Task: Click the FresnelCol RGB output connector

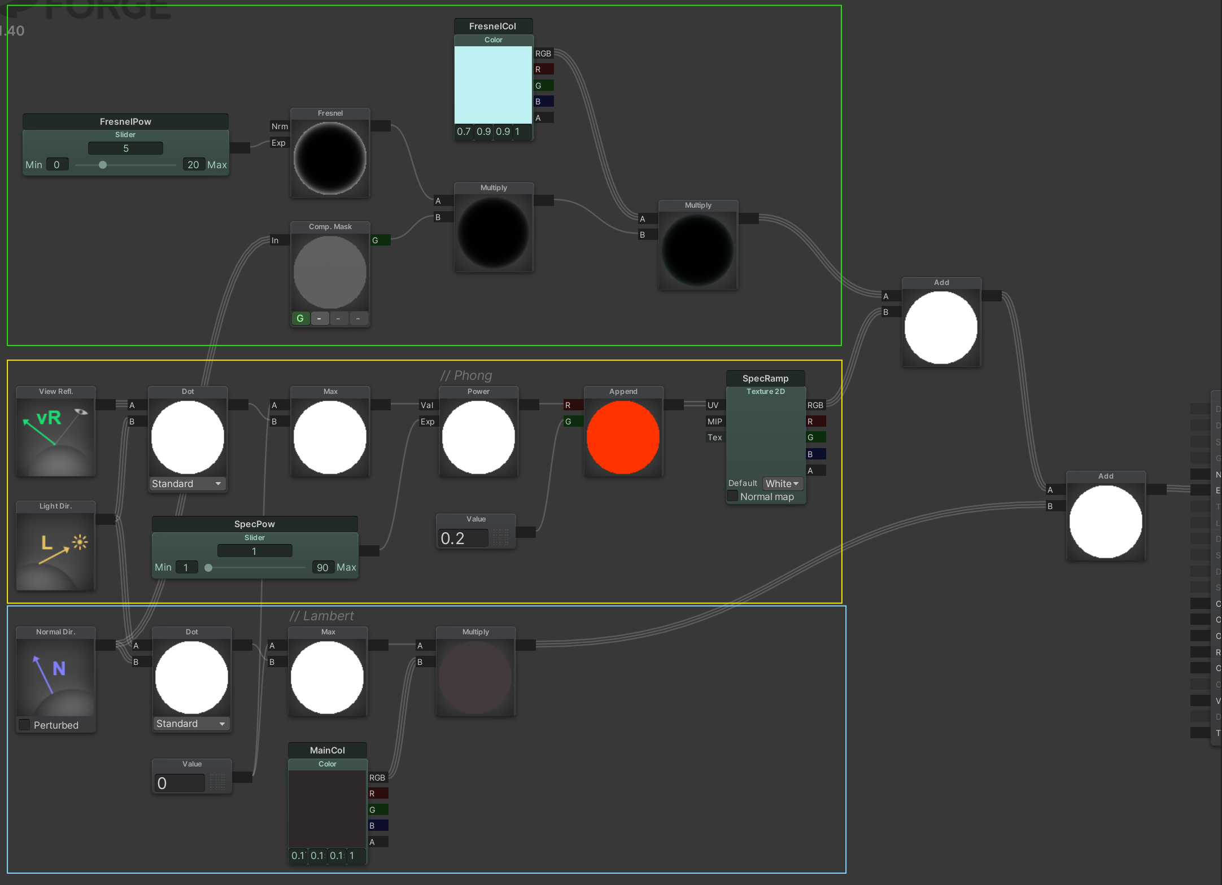Action: pos(543,54)
